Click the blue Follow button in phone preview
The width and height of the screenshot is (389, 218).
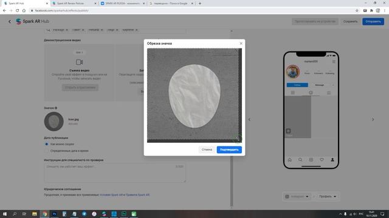tap(297, 85)
